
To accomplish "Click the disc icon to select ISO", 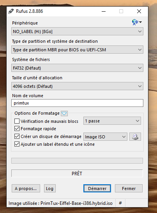I will tap(135, 137).
